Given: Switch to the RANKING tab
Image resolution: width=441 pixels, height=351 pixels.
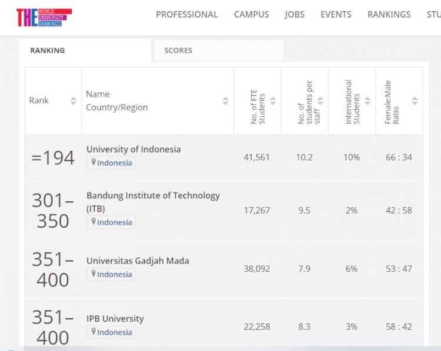Looking at the screenshot, I should click(x=85, y=50).
